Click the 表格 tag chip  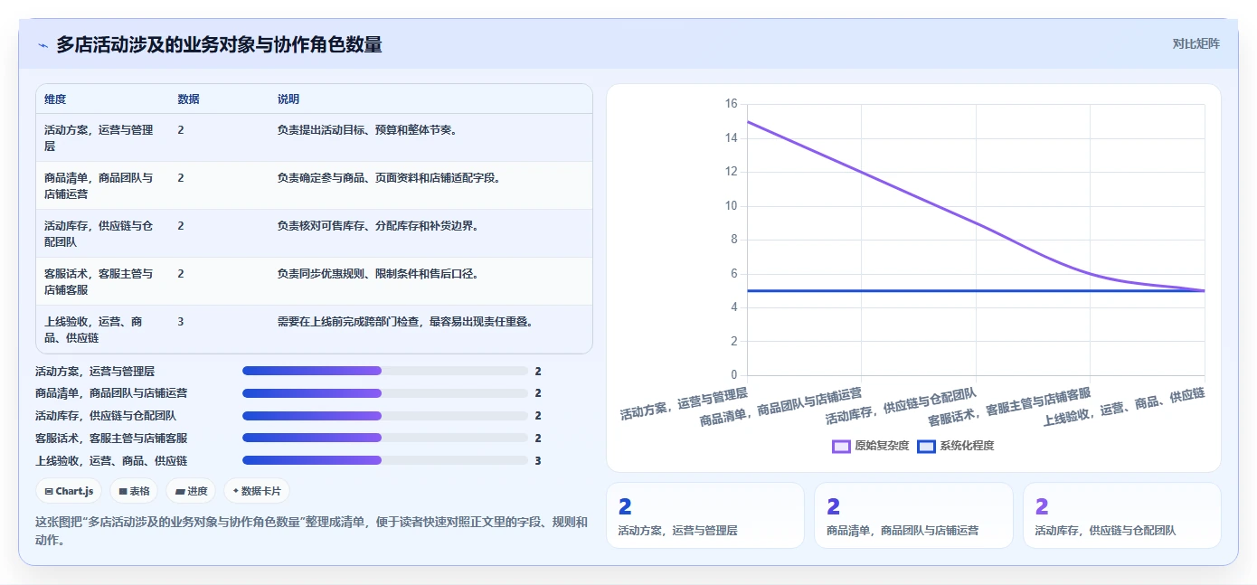pyautogui.click(x=134, y=491)
